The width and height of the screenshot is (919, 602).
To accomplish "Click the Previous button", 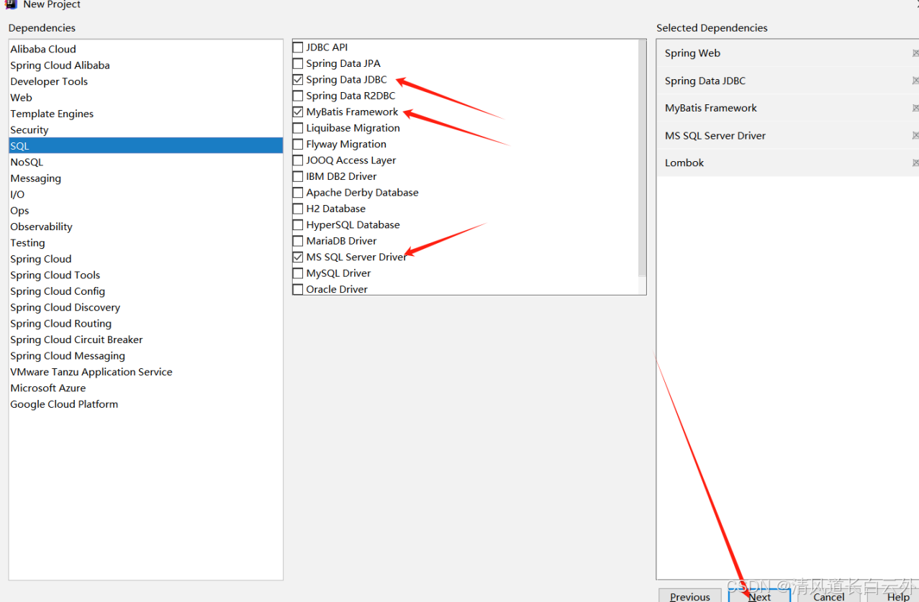I will (x=689, y=596).
